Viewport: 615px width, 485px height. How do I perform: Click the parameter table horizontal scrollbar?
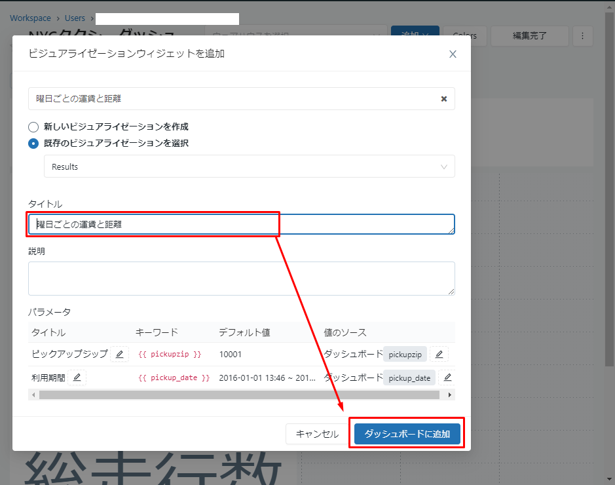pos(239,395)
